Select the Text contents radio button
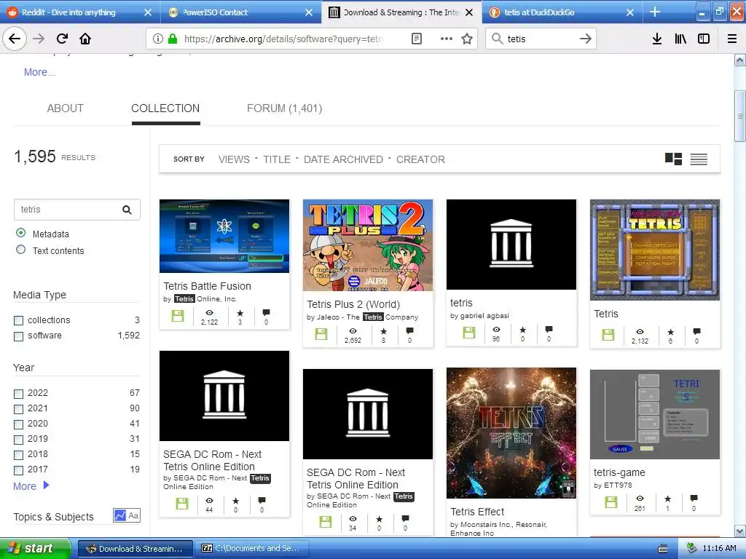746x559 pixels. 20,250
